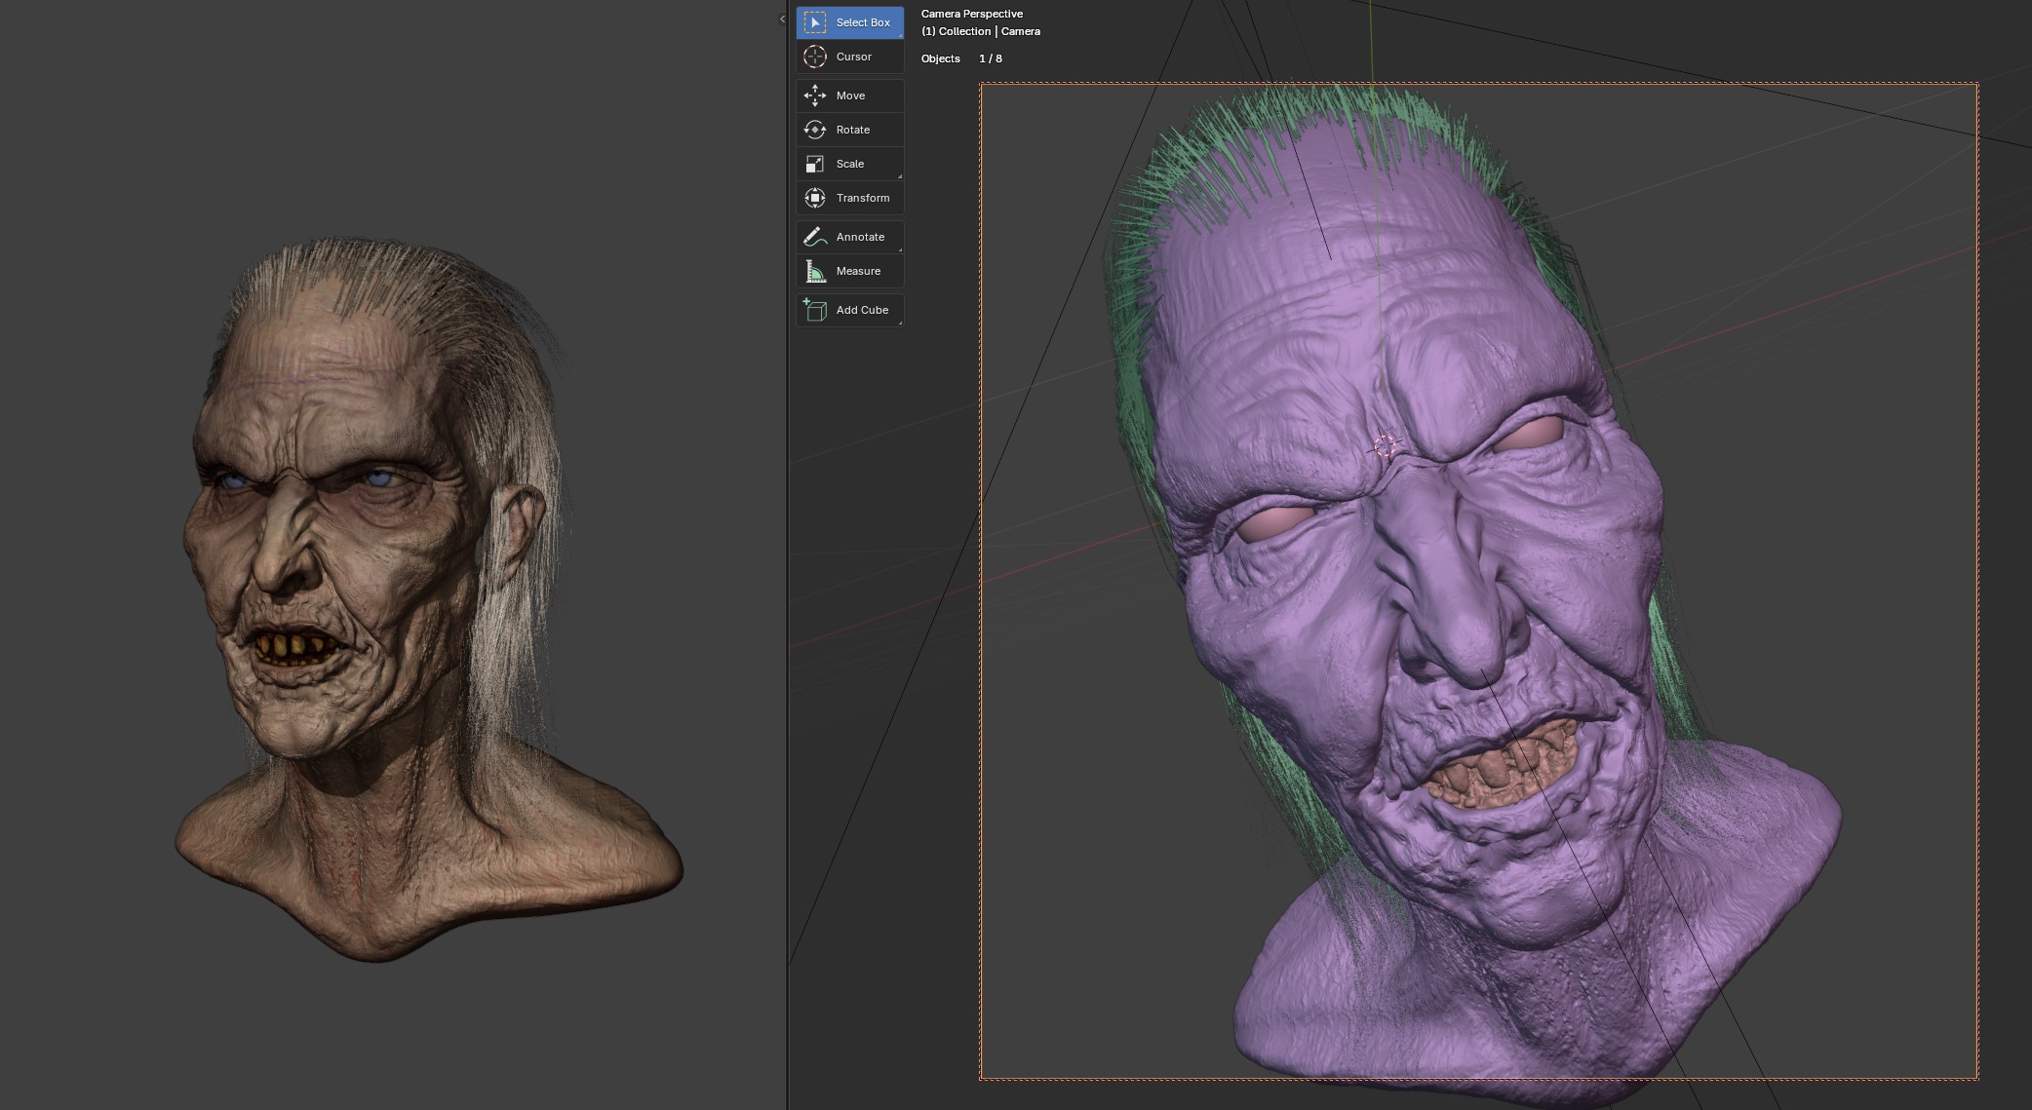Click the 3D cursor crosshair on the forehead
Image resolution: width=2032 pixels, height=1110 pixels.
pos(1384,446)
